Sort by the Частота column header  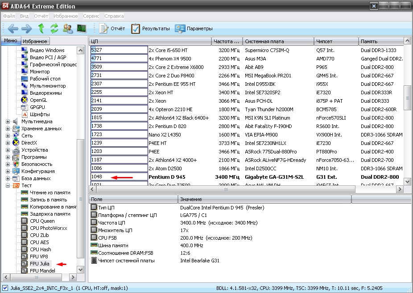[x=227, y=41]
